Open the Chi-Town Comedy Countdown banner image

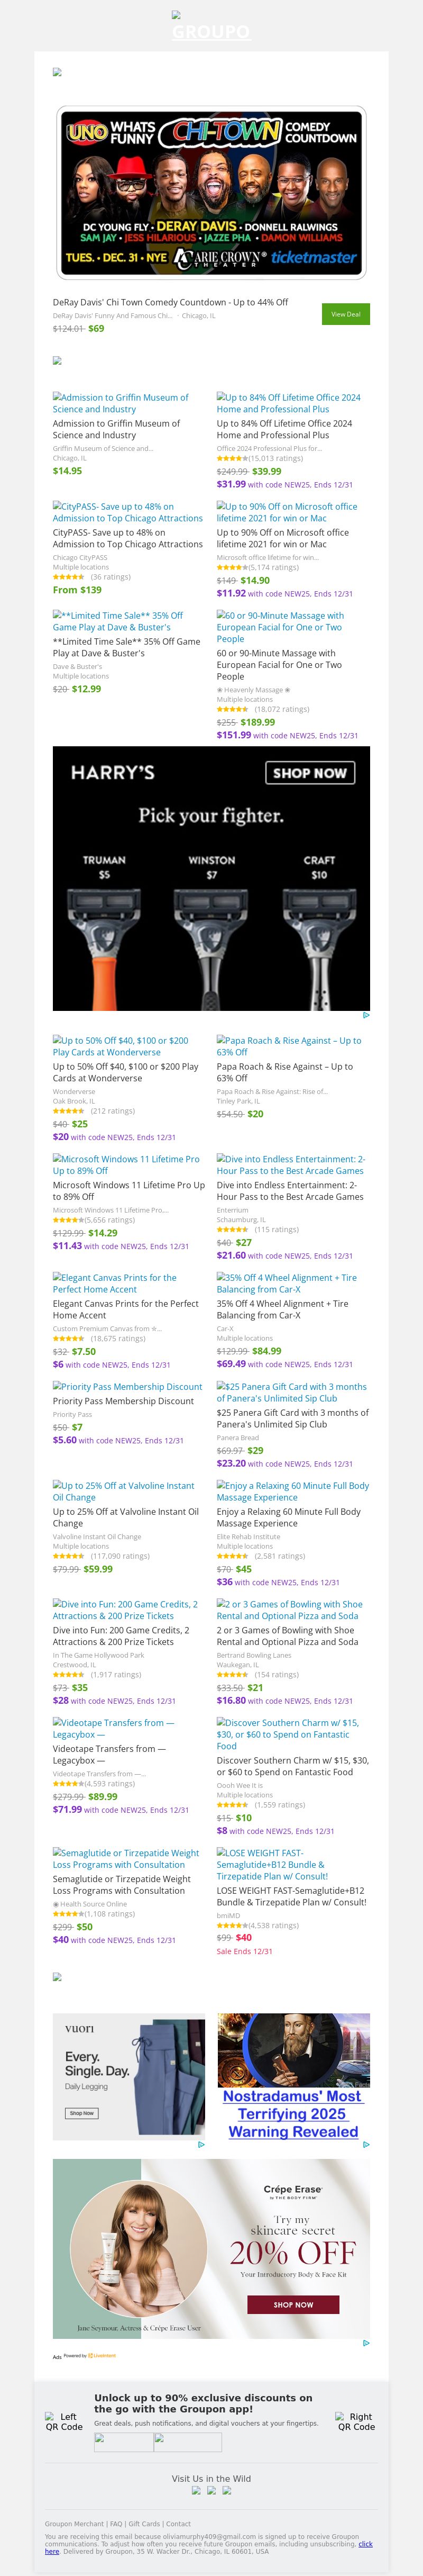[211, 192]
